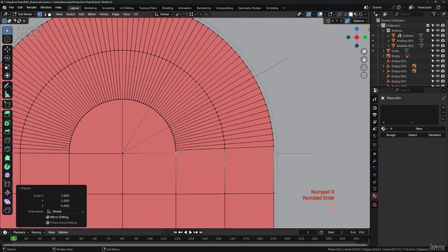448x252 pixels.
Task: Select the Add Cube tool
Action: pos(7,104)
